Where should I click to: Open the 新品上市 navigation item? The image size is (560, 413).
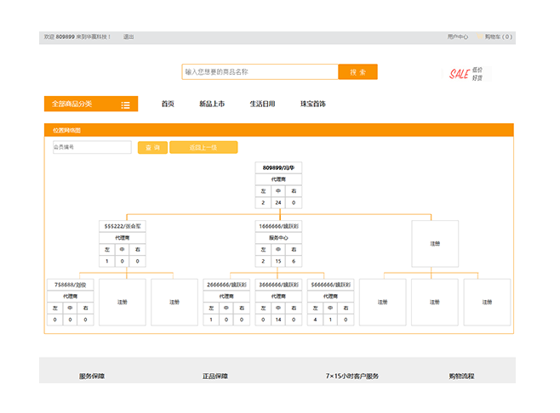tap(212, 104)
